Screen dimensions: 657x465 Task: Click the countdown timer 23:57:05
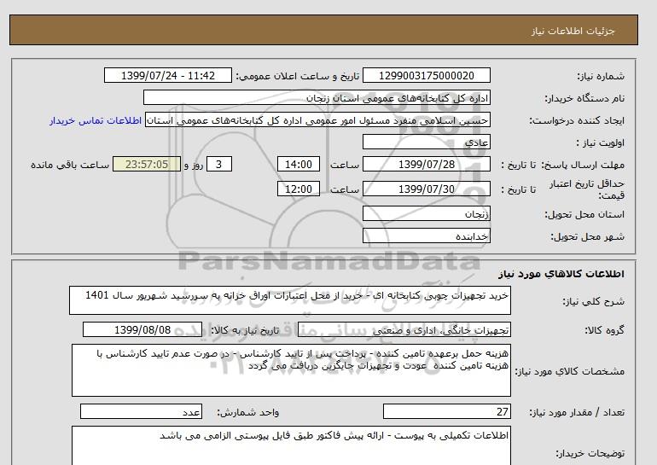[x=147, y=165]
